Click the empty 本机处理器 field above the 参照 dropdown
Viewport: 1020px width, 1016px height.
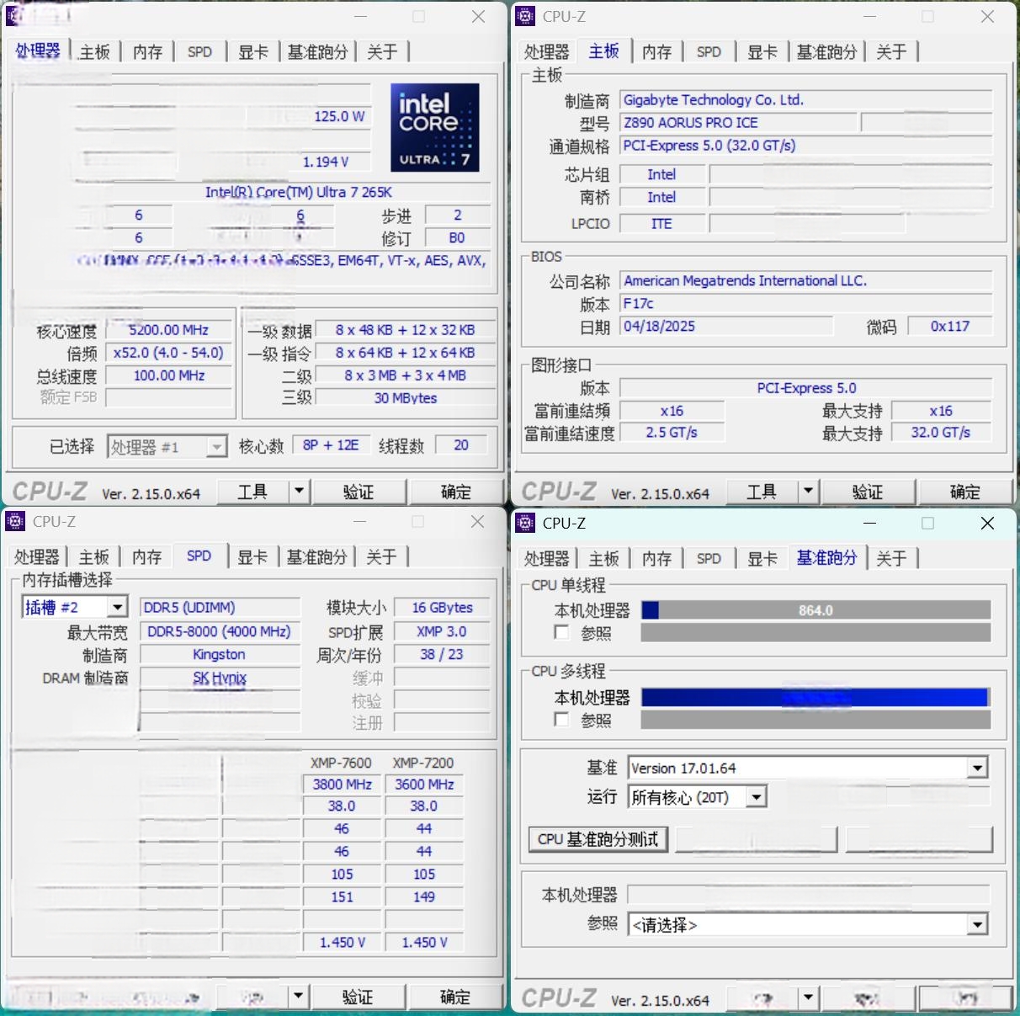[x=808, y=895]
